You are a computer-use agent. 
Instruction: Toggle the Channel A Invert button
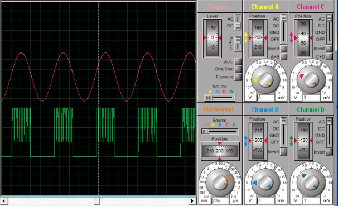[x=283, y=49]
